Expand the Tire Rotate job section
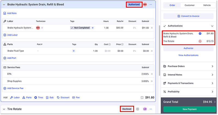Viewport: 218px width, 115px height. (4, 109)
